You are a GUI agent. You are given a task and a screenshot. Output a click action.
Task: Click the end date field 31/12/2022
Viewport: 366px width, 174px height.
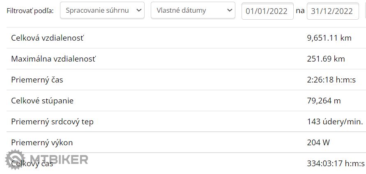[x=332, y=11]
